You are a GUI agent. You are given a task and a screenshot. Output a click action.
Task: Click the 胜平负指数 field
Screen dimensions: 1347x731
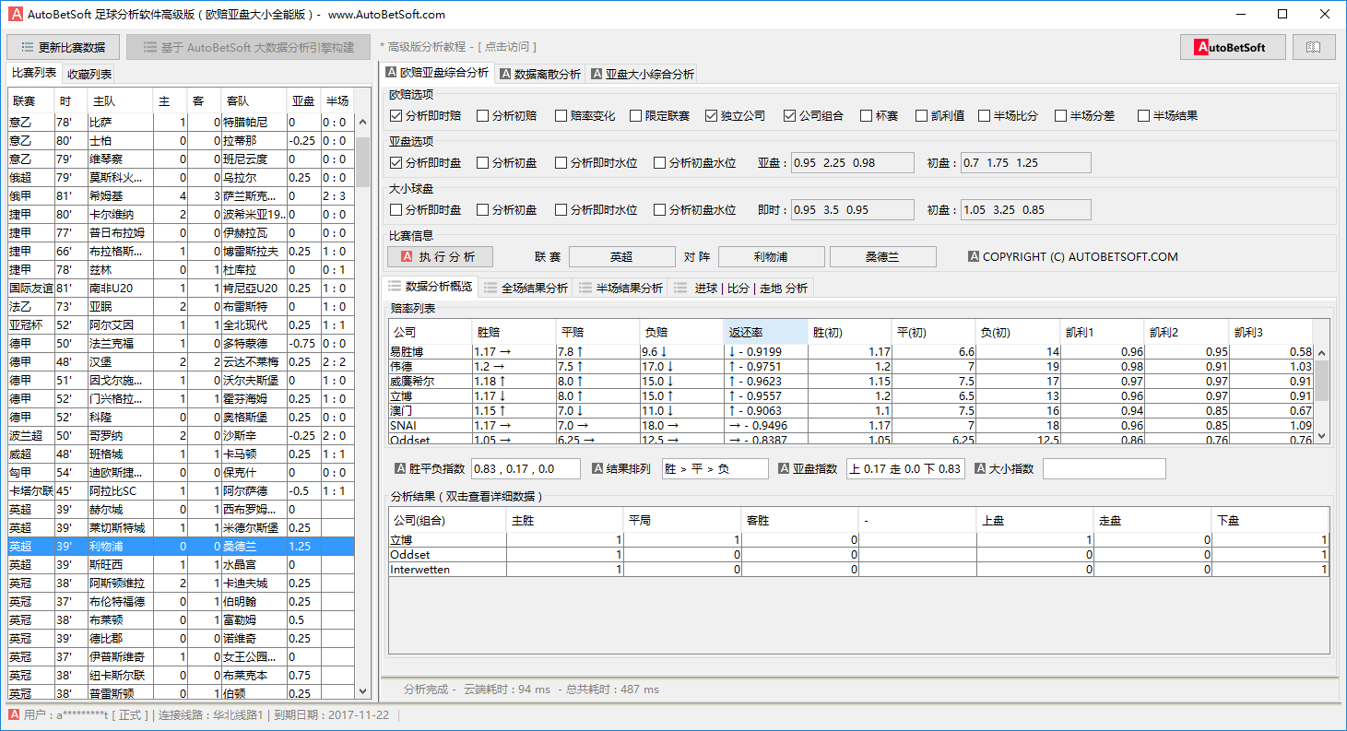tap(526, 469)
